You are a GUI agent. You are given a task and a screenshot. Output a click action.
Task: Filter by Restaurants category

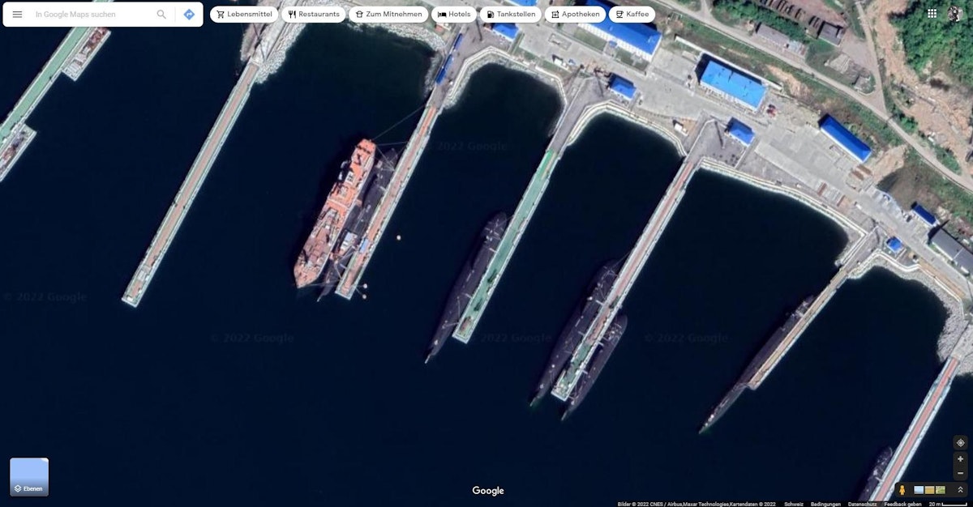[314, 15]
